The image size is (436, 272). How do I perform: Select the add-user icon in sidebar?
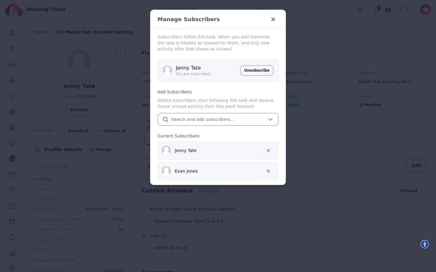[x=12, y=48]
